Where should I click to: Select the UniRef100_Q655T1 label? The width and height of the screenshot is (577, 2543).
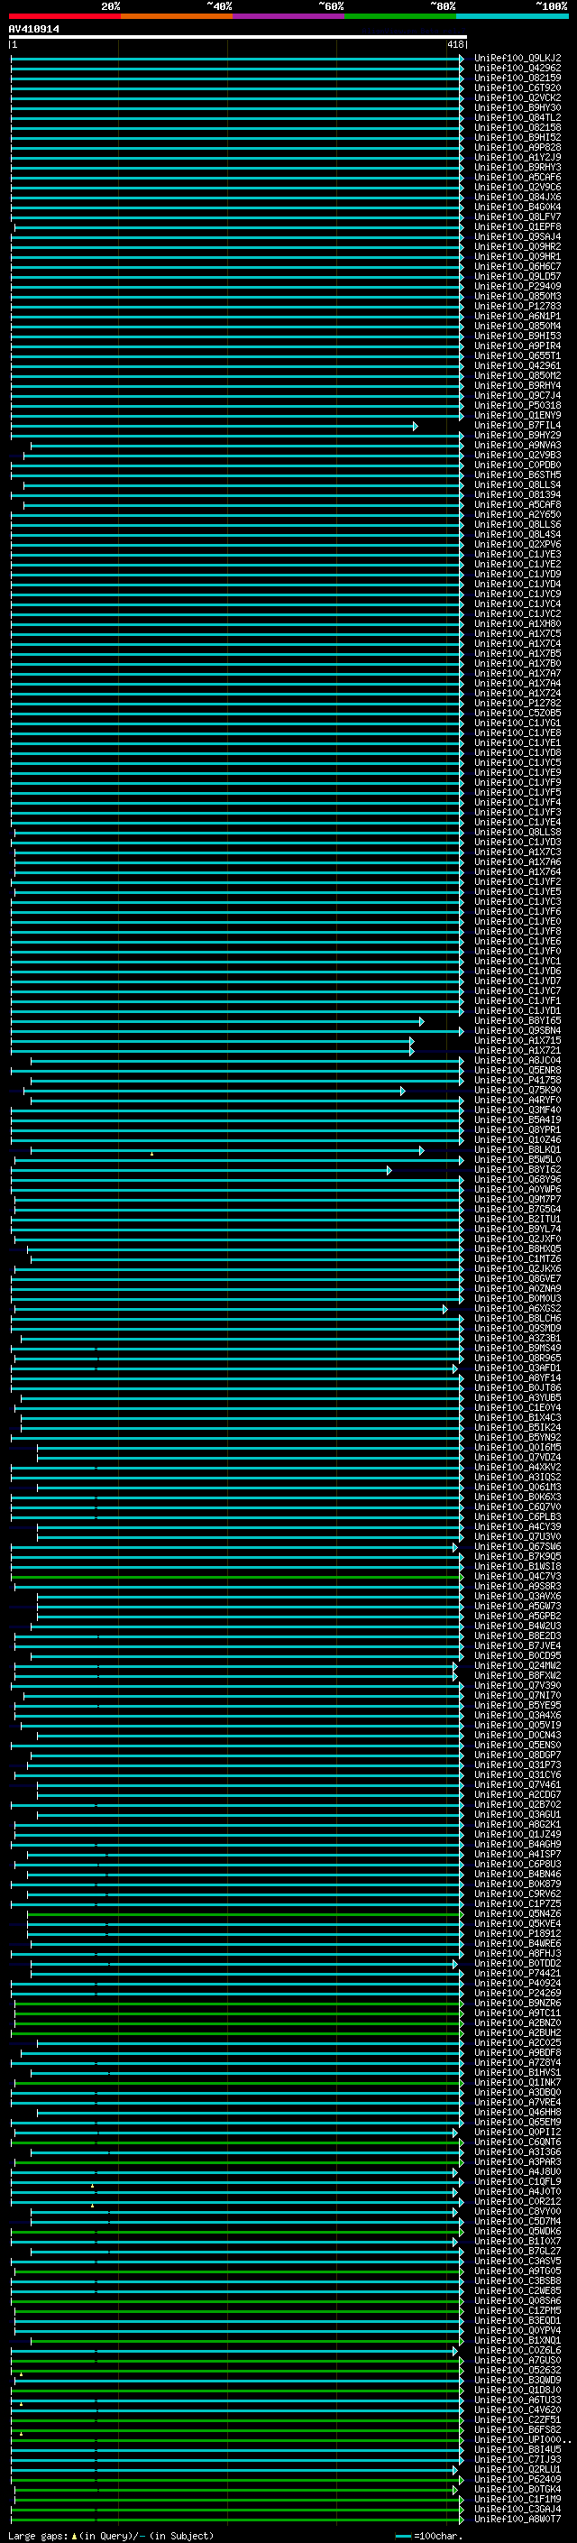coord(517,355)
